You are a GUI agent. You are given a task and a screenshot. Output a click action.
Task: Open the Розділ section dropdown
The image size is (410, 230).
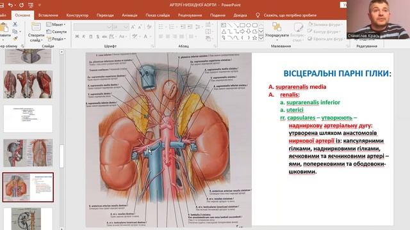(56, 39)
